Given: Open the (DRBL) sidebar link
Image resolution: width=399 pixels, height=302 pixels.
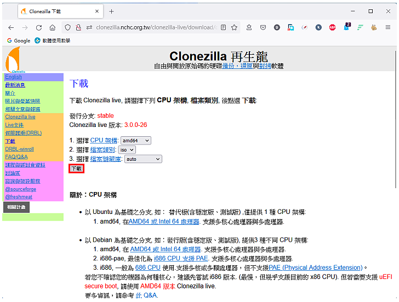Looking at the screenshot, I should [24, 133].
